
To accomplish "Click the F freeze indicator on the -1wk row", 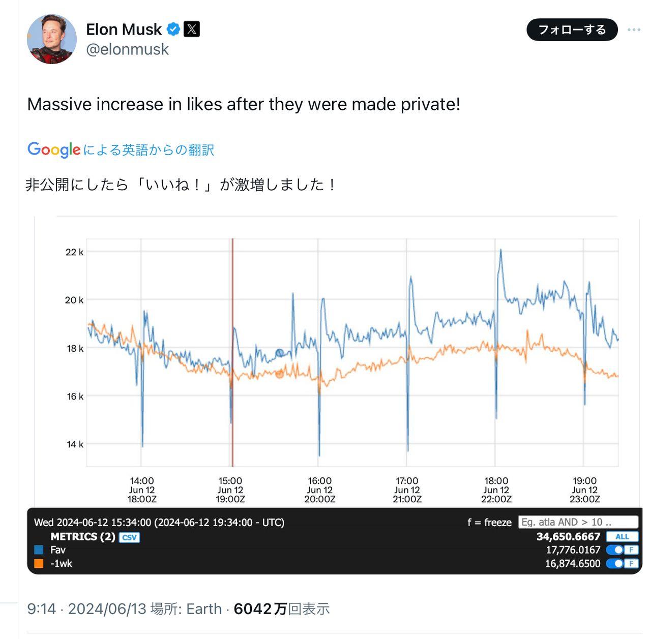I will (631, 564).
